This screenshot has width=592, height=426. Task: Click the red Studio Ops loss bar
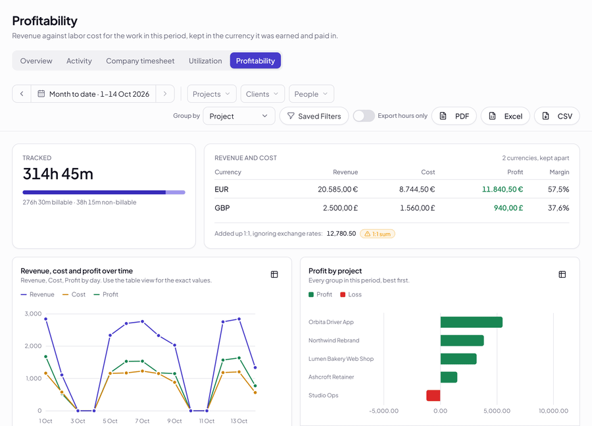click(433, 395)
